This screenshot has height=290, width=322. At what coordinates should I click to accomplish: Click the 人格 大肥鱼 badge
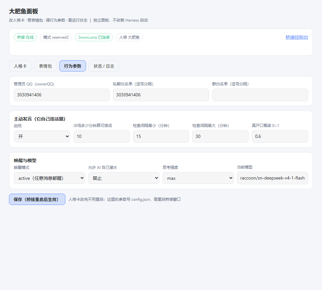click(x=129, y=37)
